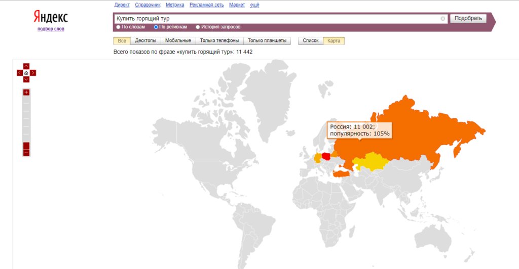Click the 'Всего показов по фразе' total text
519x269 pixels.
coord(182,52)
